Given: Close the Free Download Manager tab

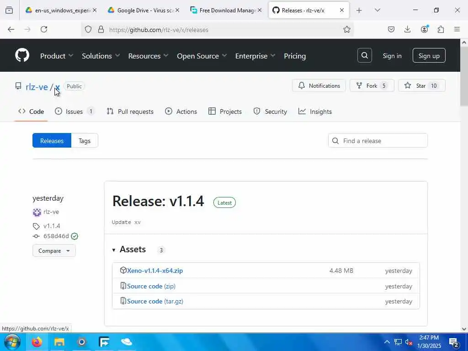Looking at the screenshot, I should click(260, 10).
